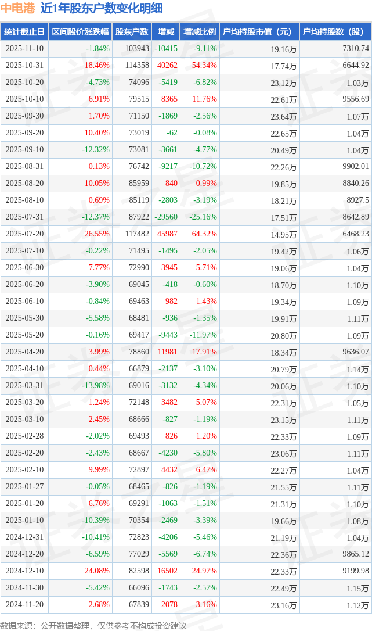Click the 增减 column header
The height and width of the screenshot is (631, 372).
pos(165,32)
